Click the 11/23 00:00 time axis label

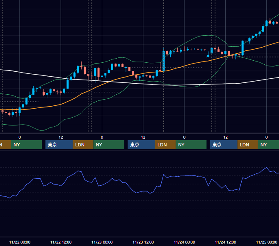[x=102, y=242]
